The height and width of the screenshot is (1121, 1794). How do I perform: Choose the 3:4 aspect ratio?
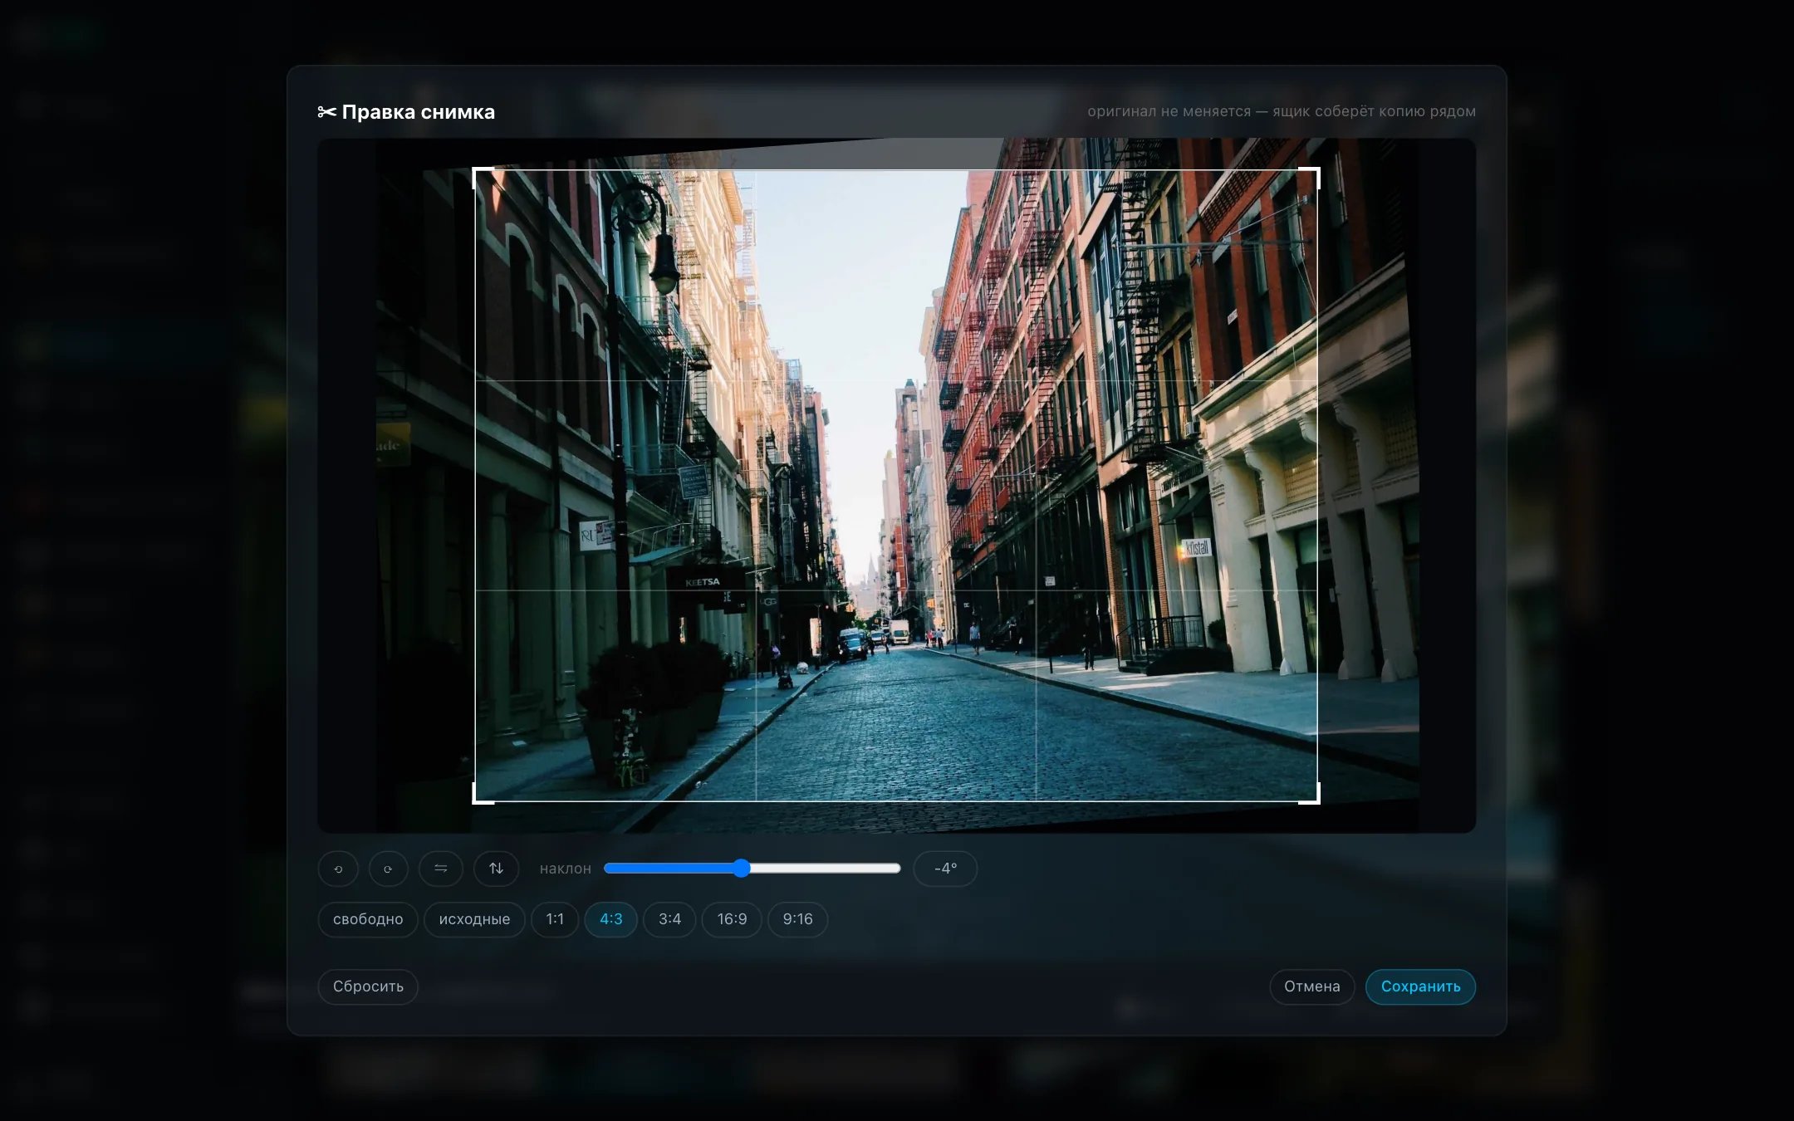click(669, 919)
